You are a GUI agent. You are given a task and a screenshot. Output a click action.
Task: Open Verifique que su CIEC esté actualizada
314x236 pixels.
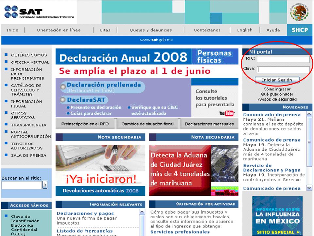[155, 110]
